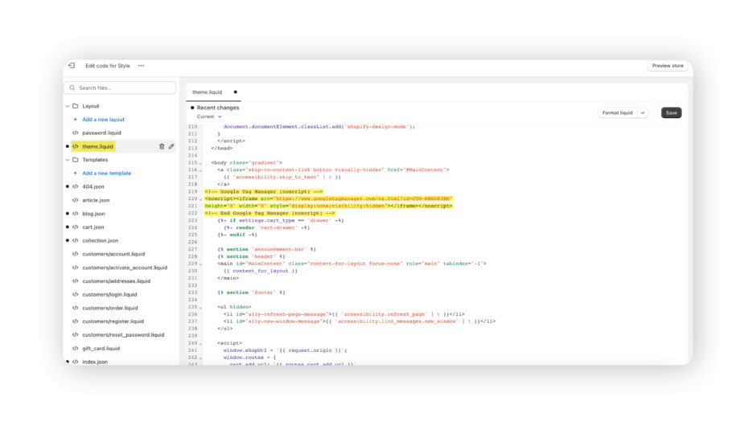The image size is (756, 425).
Task: Click code icon next to customers/reset_password.liquid
Action: pos(76,335)
